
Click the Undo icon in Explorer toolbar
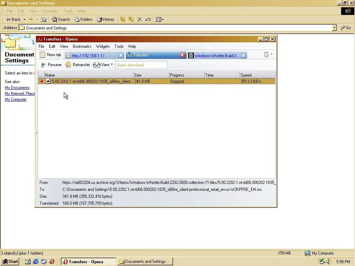[x=148, y=19]
